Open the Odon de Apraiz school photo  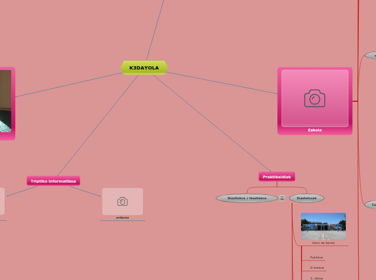[x=323, y=226]
